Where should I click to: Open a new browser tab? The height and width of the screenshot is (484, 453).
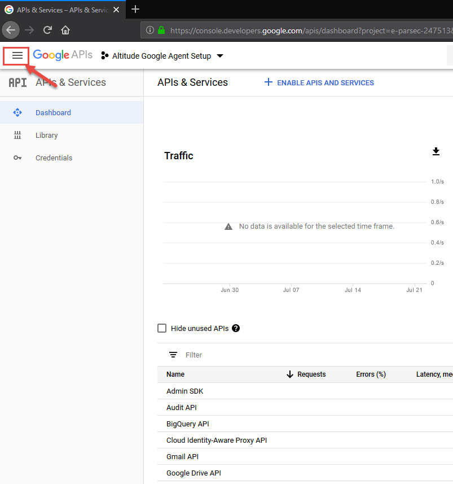click(135, 10)
